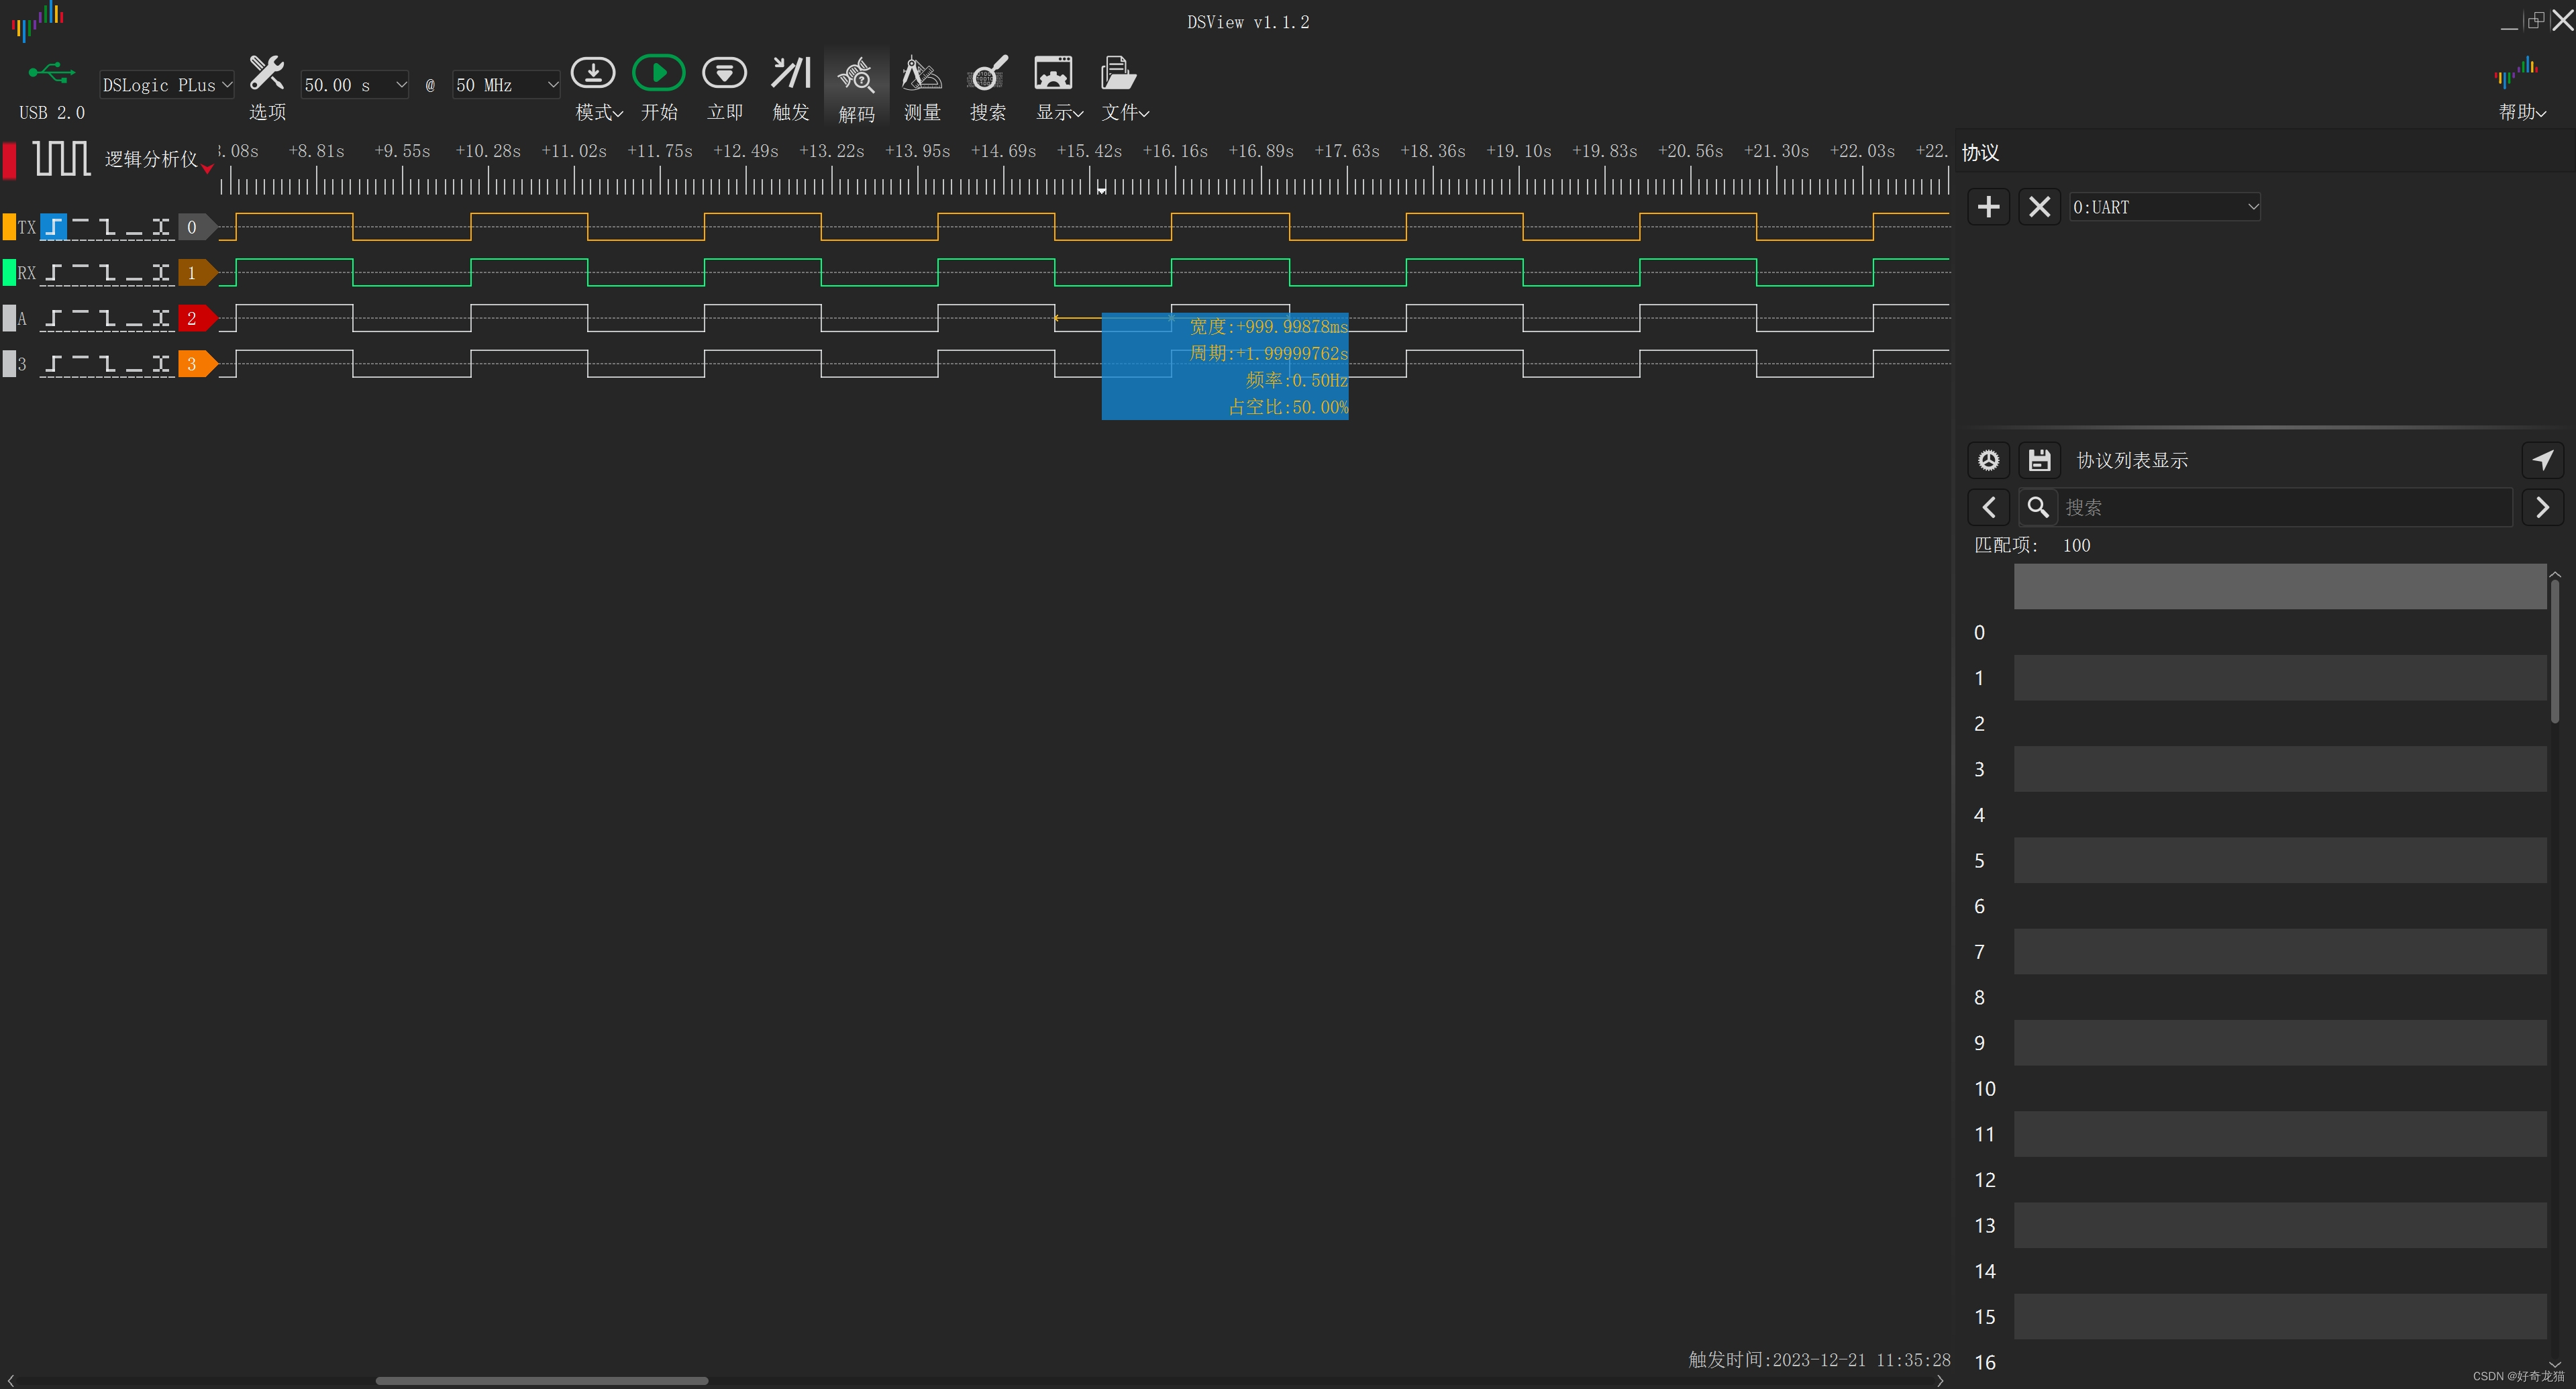This screenshot has height=1389, width=2576.
Task: Open the 文件 file dropdown menu
Action: click(x=1124, y=88)
